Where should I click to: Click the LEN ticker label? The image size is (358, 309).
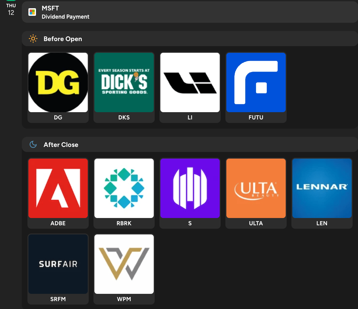322,223
